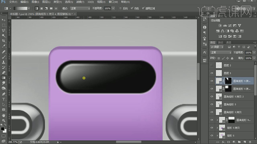
Task: Open the 编辑(E) menu
Action: pos(24,2)
